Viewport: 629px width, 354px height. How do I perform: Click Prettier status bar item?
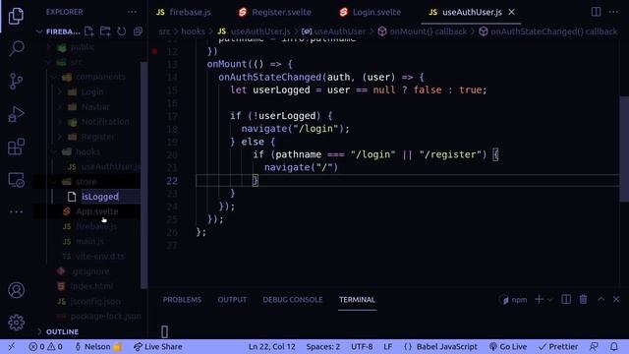(558, 346)
